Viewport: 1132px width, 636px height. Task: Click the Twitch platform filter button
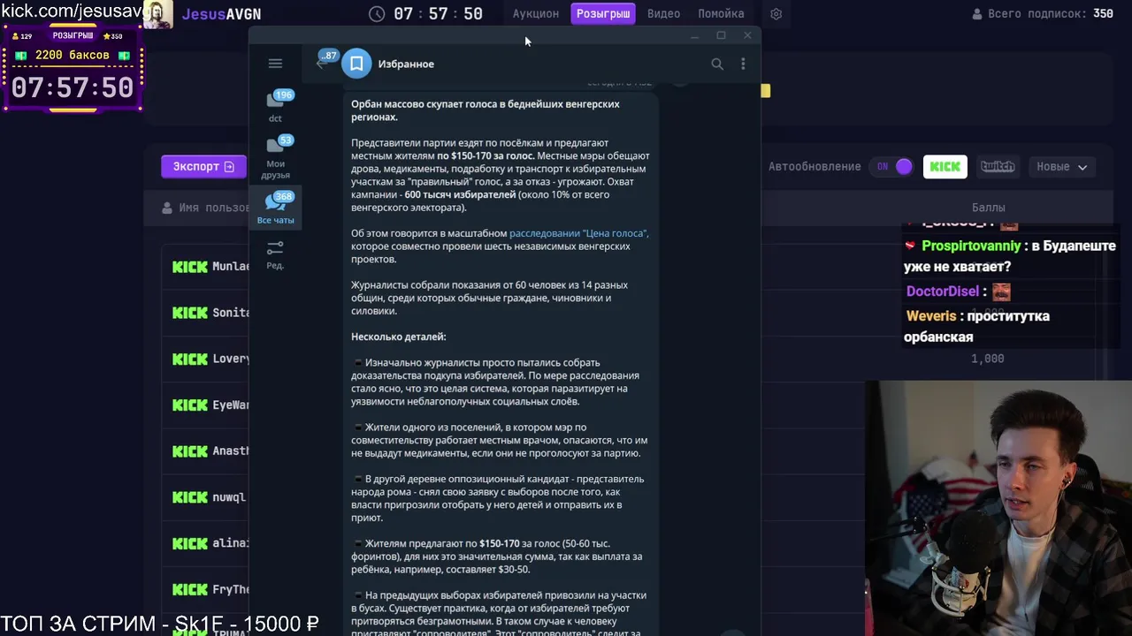pyautogui.click(x=998, y=166)
